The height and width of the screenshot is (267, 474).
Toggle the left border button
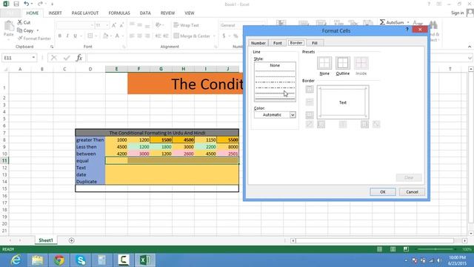click(321, 124)
